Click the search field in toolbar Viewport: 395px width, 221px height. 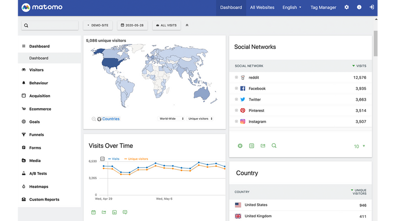50,25
